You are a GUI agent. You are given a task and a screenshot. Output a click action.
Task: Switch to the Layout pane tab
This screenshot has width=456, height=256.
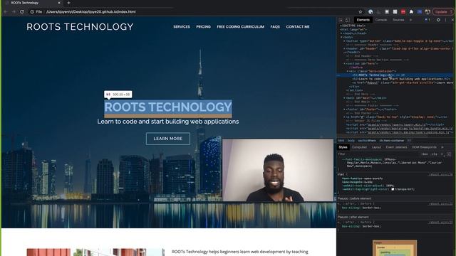(376, 147)
